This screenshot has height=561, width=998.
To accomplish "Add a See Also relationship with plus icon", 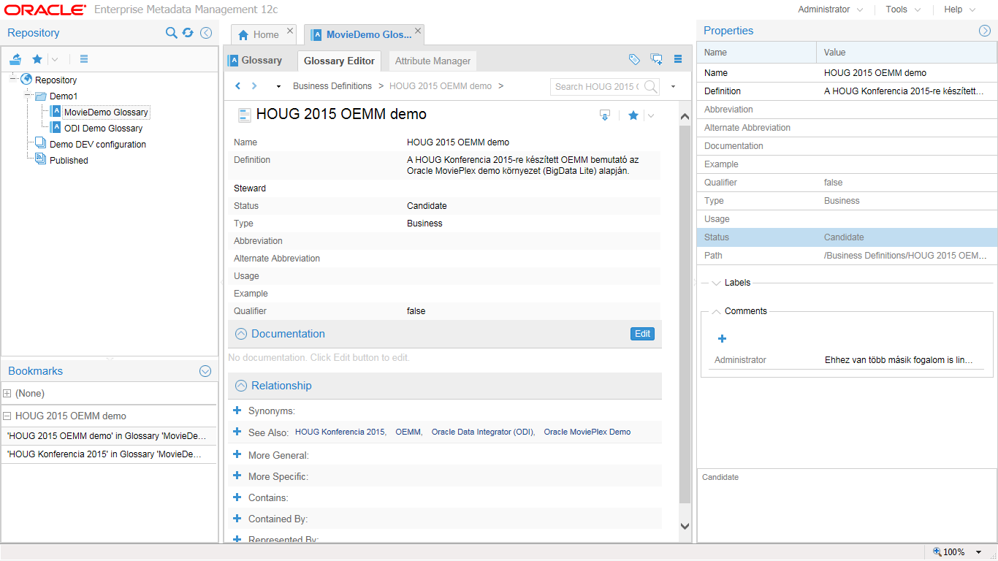I will click(237, 432).
